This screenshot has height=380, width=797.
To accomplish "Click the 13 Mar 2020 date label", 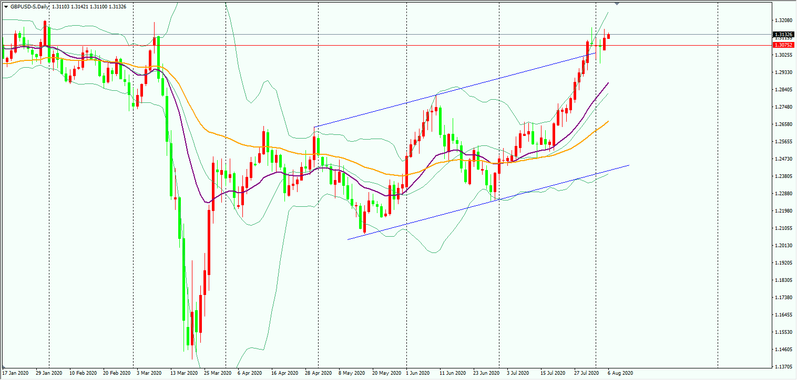I will (x=184, y=373).
